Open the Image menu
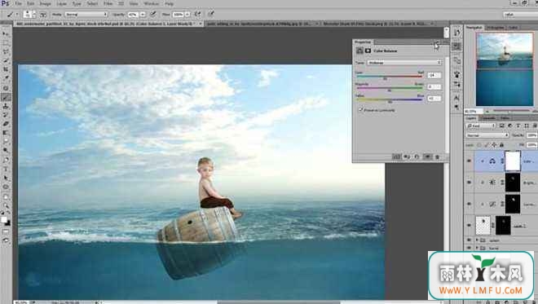The height and width of the screenshot is (304, 538). [46, 3]
